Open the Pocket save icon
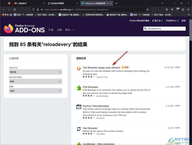Image resolution: width=192 pixels, height=145 pixels. (x=167, y=10)
